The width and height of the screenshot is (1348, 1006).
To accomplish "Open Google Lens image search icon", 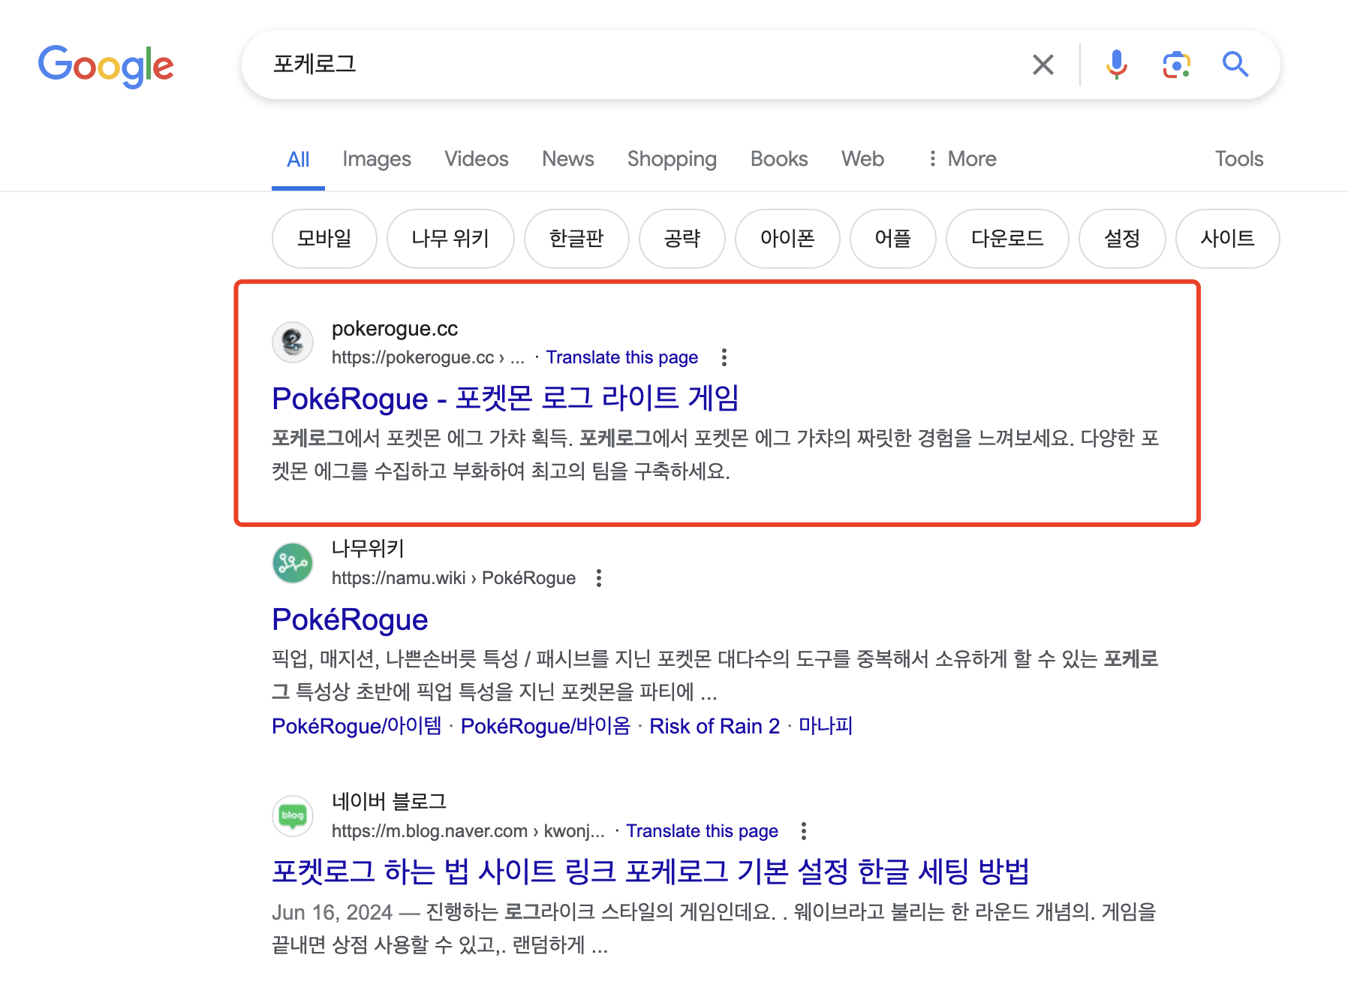I will [1176, 65].
